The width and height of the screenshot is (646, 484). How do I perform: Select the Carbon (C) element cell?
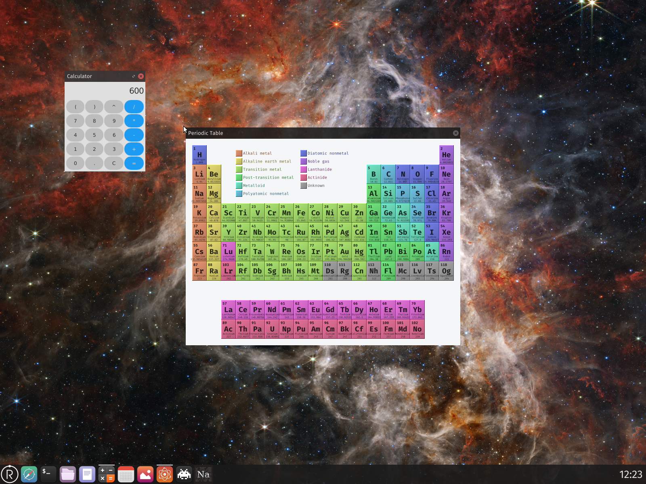388,174
